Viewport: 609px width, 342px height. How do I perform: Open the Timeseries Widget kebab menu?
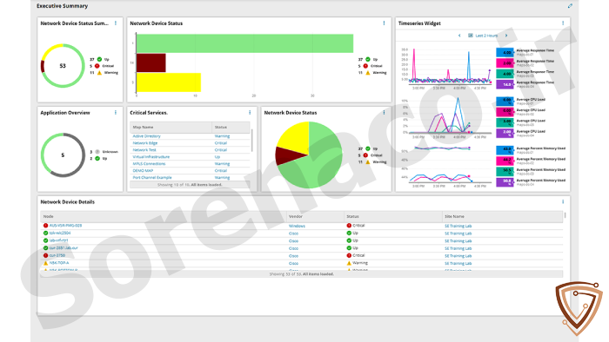[x=563, y=23]
